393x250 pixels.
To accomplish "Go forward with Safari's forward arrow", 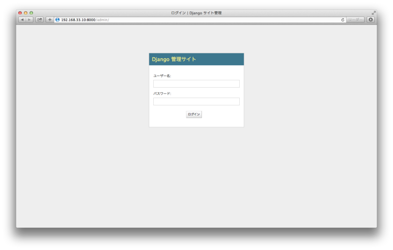I will coord(29,20).
